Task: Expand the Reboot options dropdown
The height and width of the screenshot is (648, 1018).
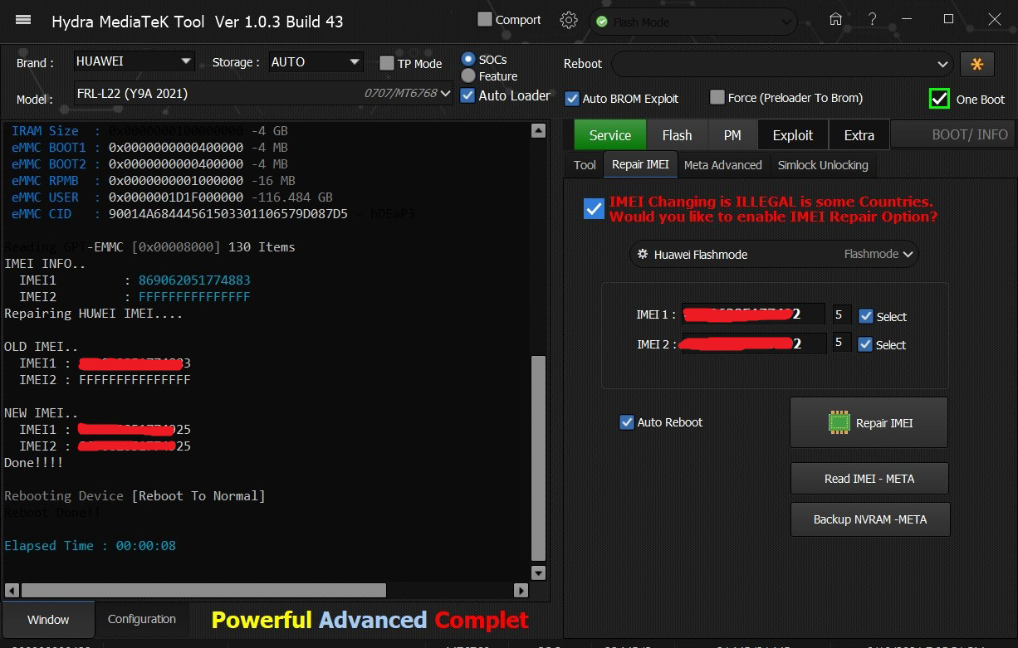Action: (942, 64)
